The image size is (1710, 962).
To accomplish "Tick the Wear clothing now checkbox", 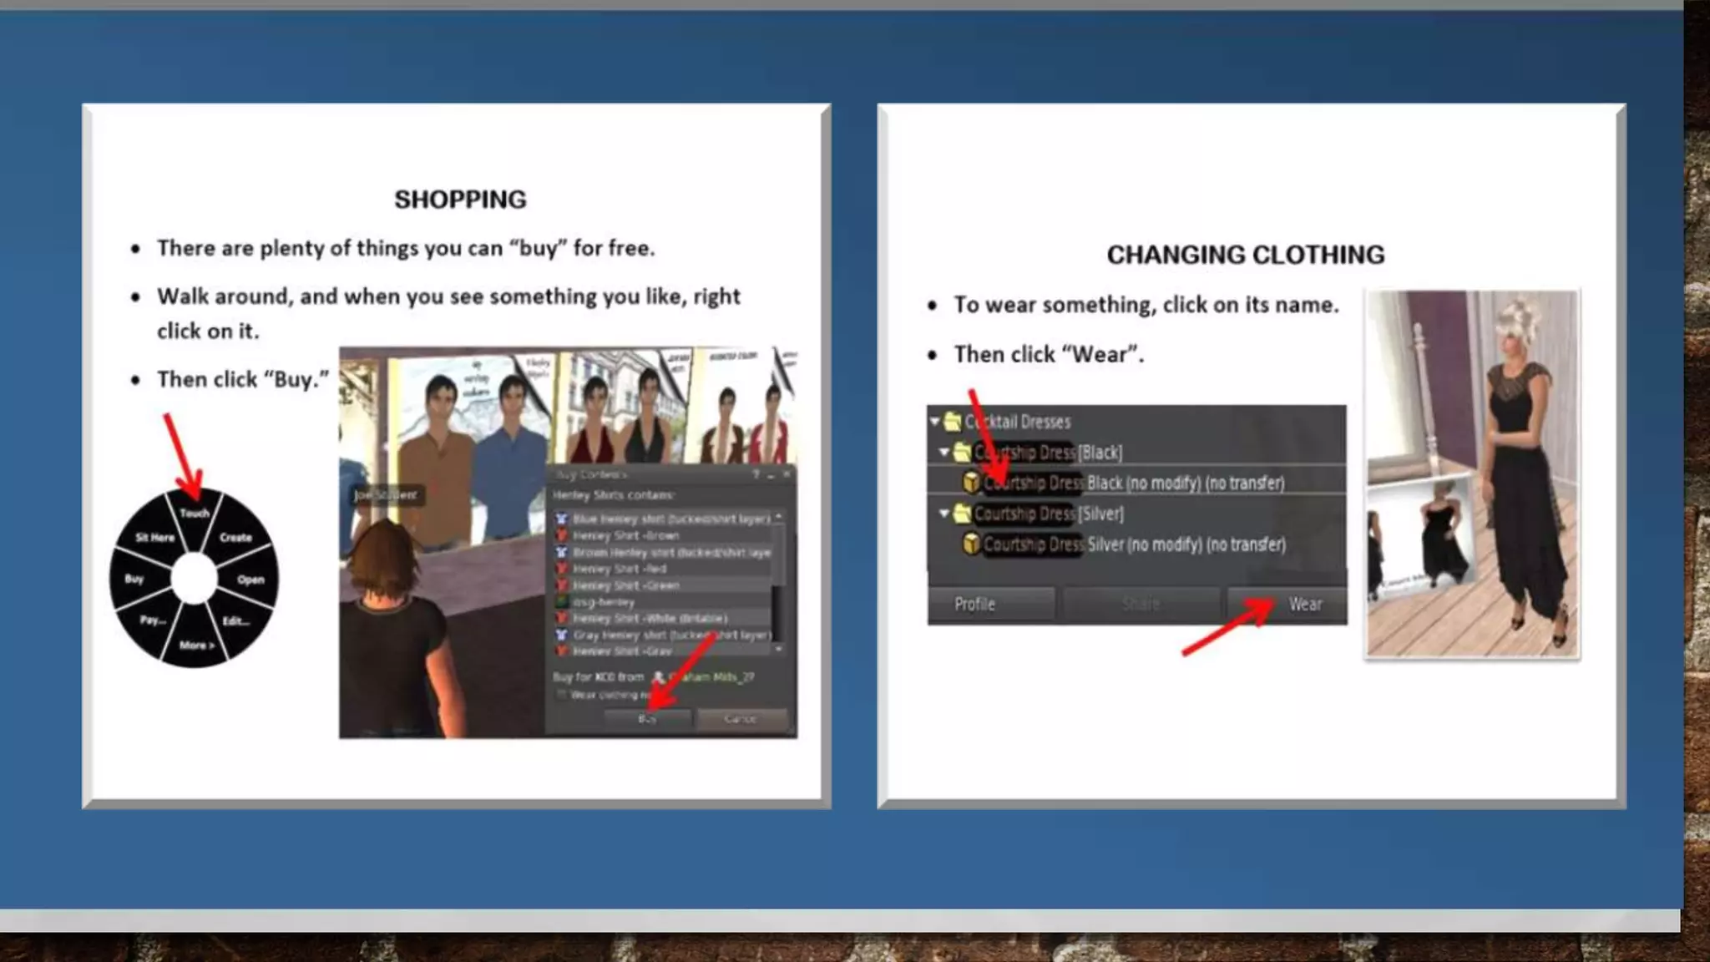I will pyautogui.click(x=562, y=695).
